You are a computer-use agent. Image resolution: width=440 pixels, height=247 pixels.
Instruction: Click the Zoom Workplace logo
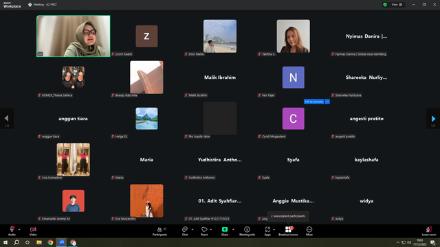12,5
